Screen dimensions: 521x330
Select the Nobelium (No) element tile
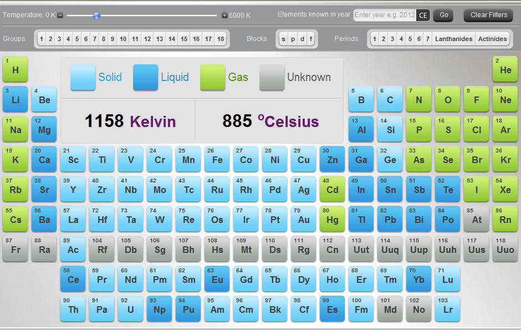tap(418, 308)
